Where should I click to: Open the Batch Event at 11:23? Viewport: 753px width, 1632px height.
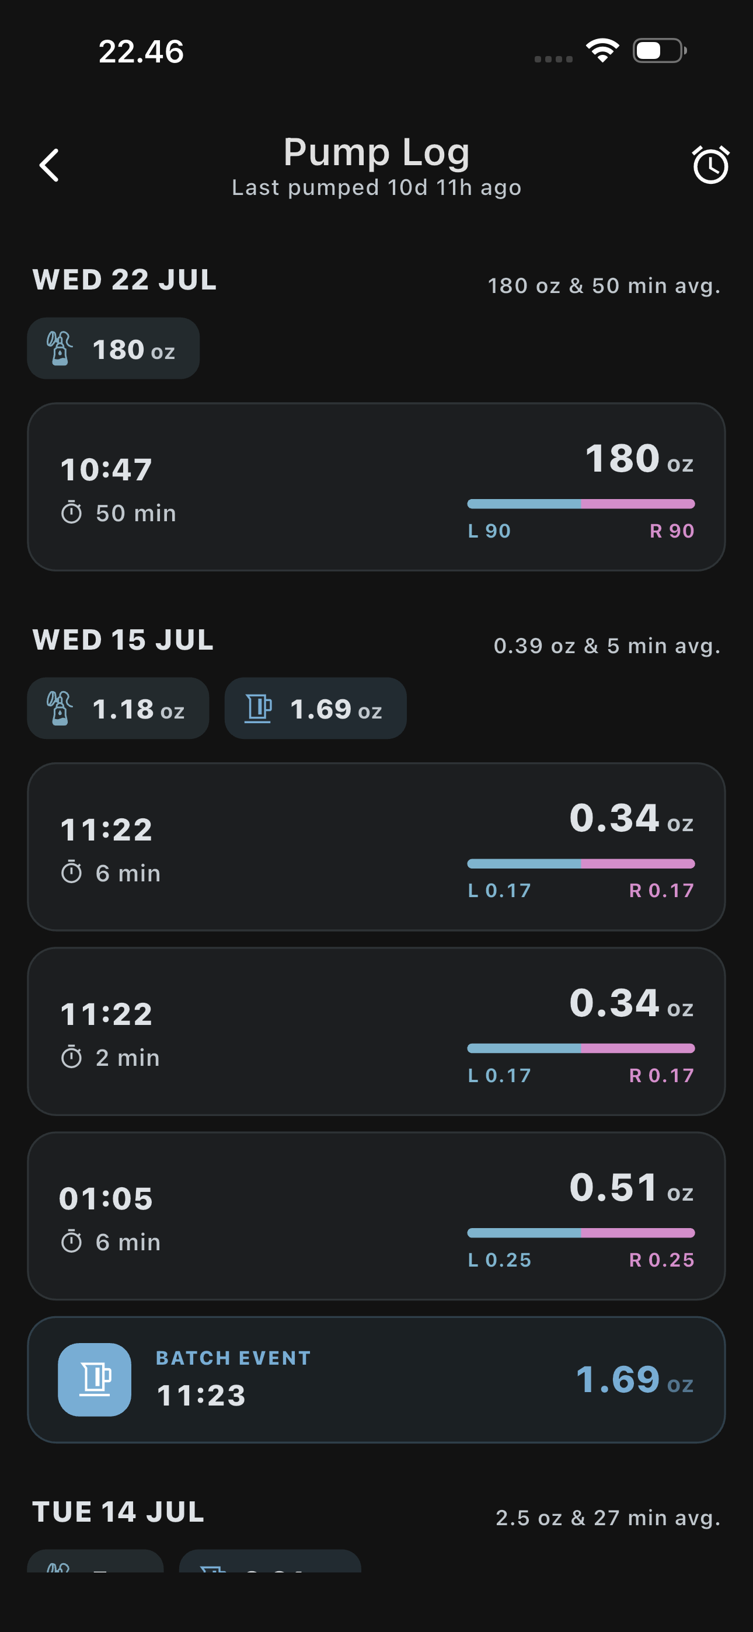click(x=376, y=1379)
